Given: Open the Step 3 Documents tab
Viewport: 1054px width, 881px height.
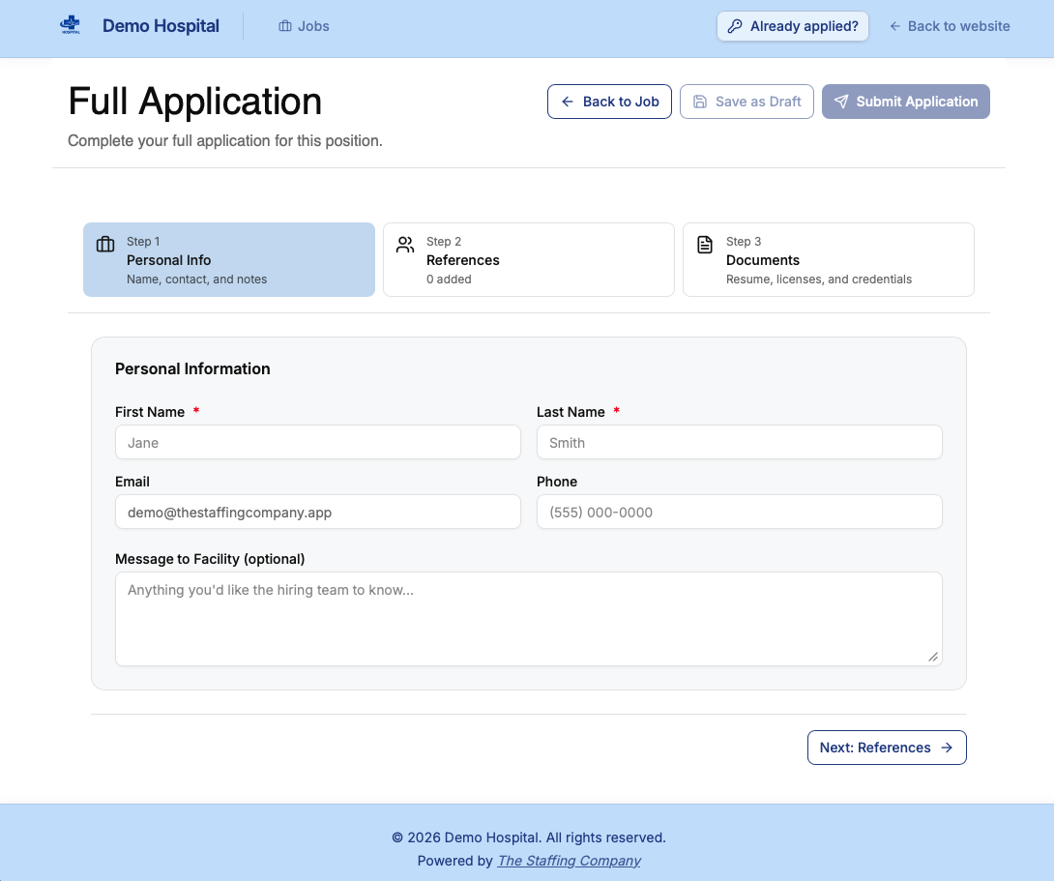Looking at the screenshot, I should point(828,259).
